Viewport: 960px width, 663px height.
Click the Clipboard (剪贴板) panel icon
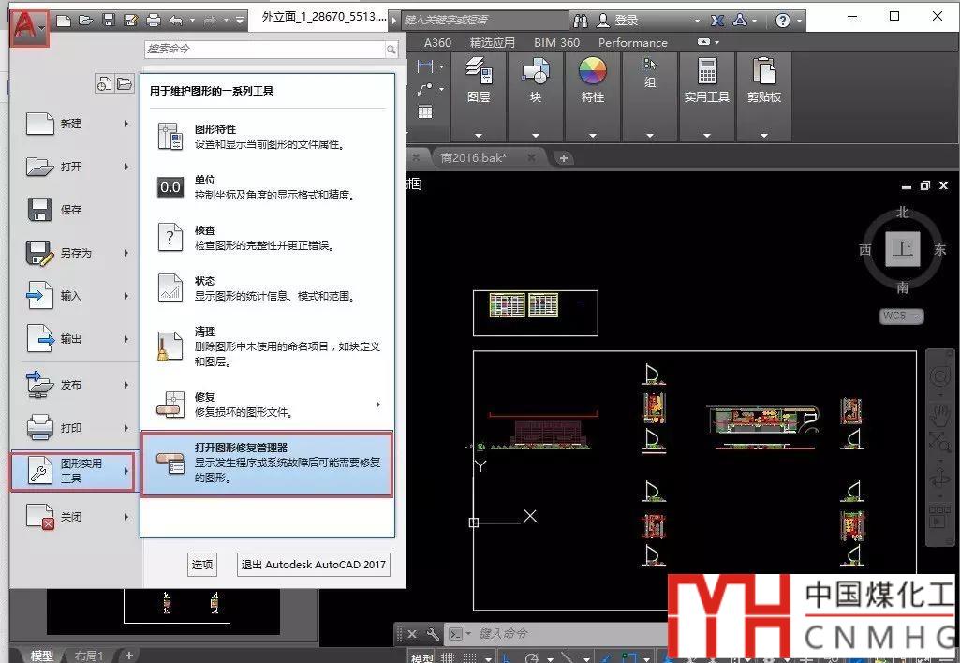coord(763,79)
